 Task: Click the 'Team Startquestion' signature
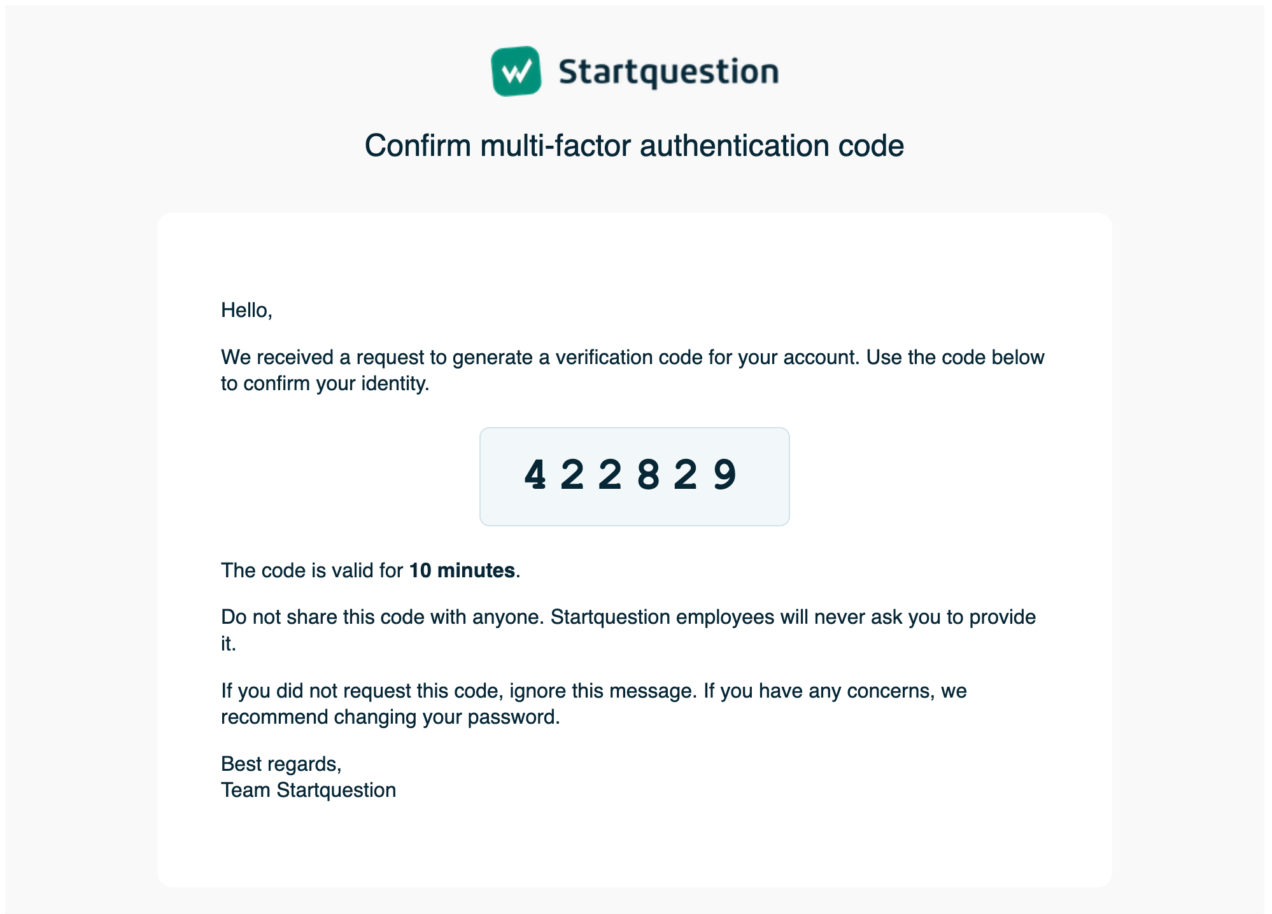308,790
